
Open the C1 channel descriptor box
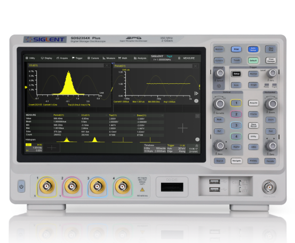[x=34, y=148]
